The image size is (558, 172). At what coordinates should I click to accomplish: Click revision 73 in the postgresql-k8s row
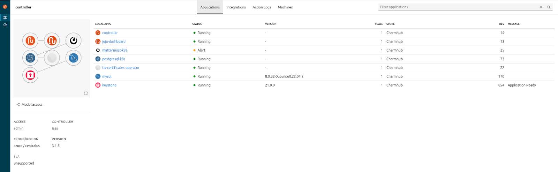[x=502, y=59]
